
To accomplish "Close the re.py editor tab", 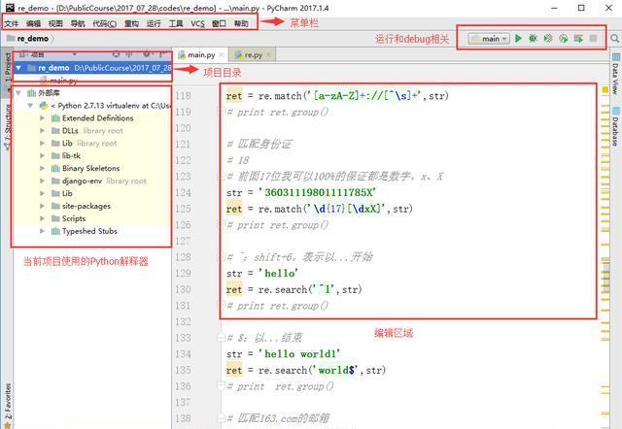I will [x=268, y=54].
